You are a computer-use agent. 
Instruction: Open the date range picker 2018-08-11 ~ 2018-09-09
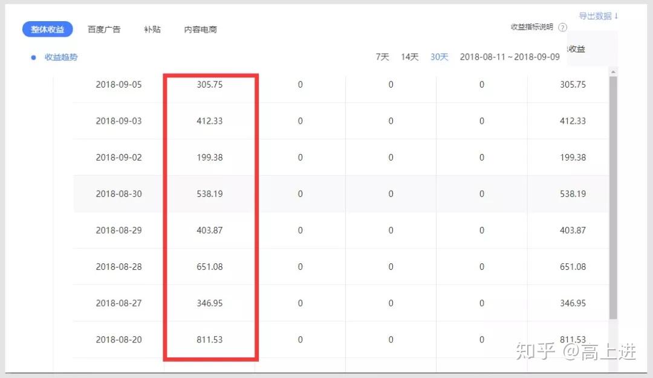pos(510,57)
